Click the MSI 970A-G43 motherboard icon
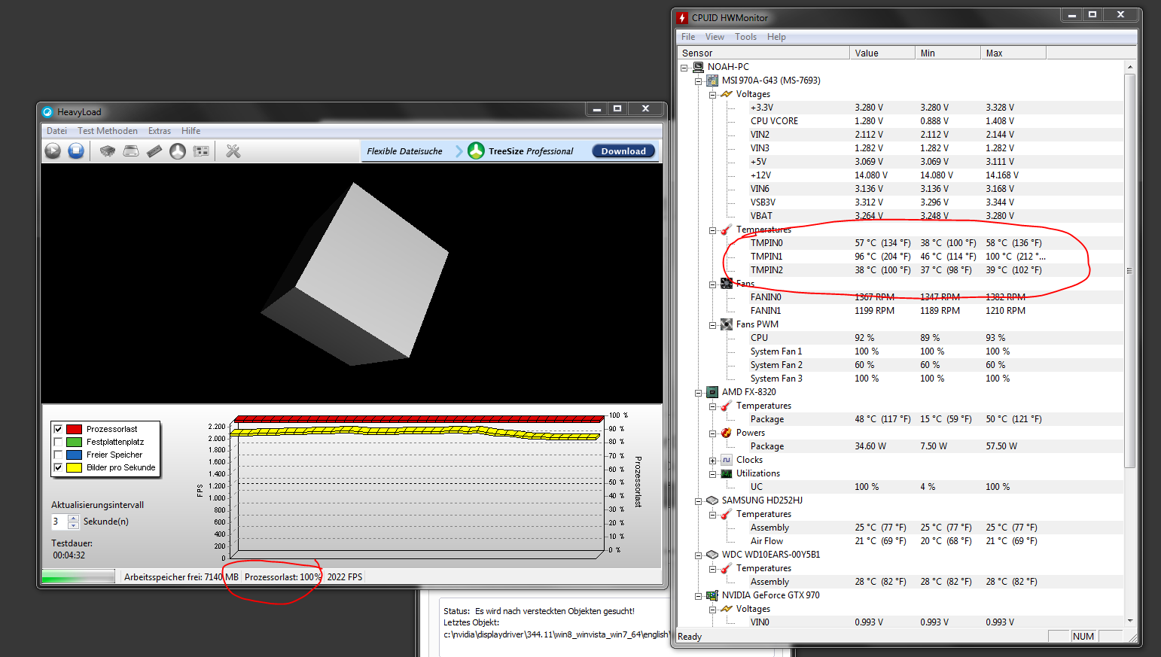Viewport: 1161px width, 657px height. click(712, 81)
